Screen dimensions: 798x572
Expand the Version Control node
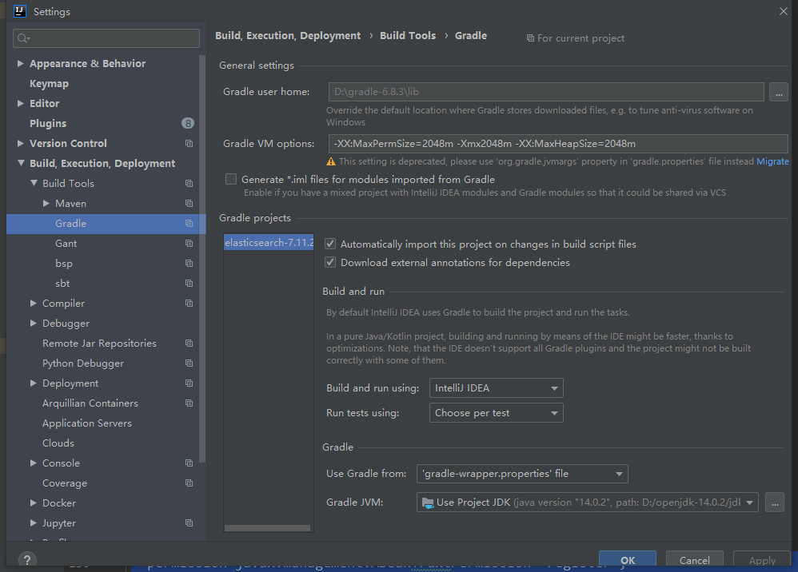(20, 143)
